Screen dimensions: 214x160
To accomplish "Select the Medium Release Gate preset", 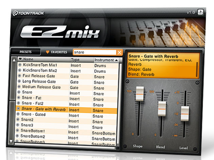I will 41,87.
